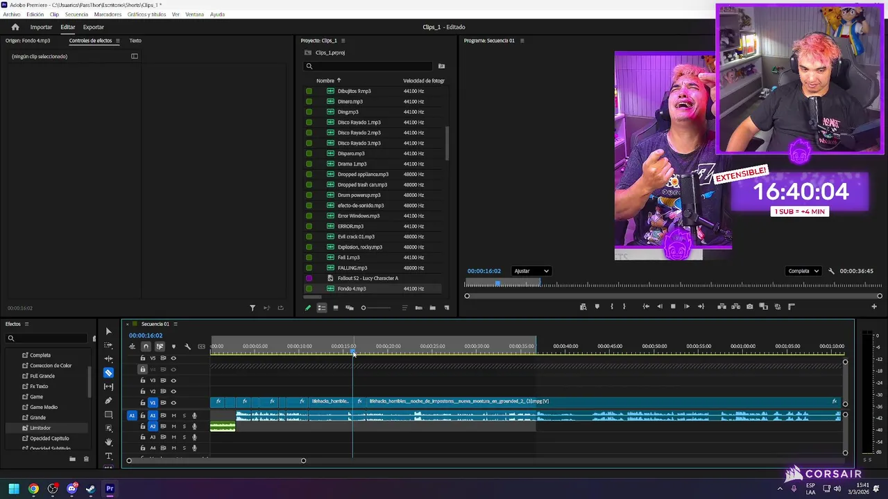The height and width of the screenshot is (499, 888).
Task: Open the Marcadores menu
Action: pyautogui.click(x=108, y=15)
